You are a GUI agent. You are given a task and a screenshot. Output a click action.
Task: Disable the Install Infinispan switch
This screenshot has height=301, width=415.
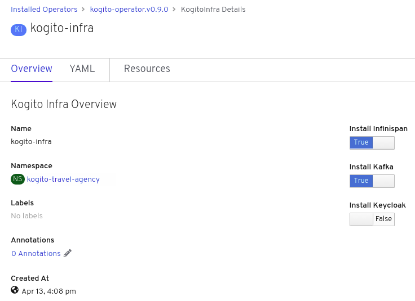coord(372,143)
